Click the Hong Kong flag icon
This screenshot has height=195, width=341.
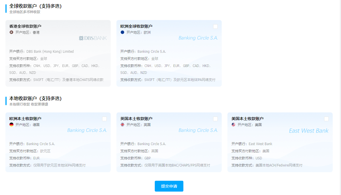(x=11, y=32)
